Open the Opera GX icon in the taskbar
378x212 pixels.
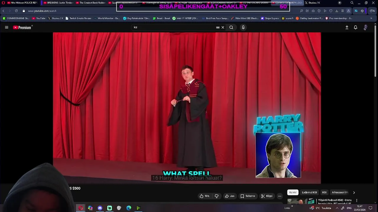tap(81, 208)
